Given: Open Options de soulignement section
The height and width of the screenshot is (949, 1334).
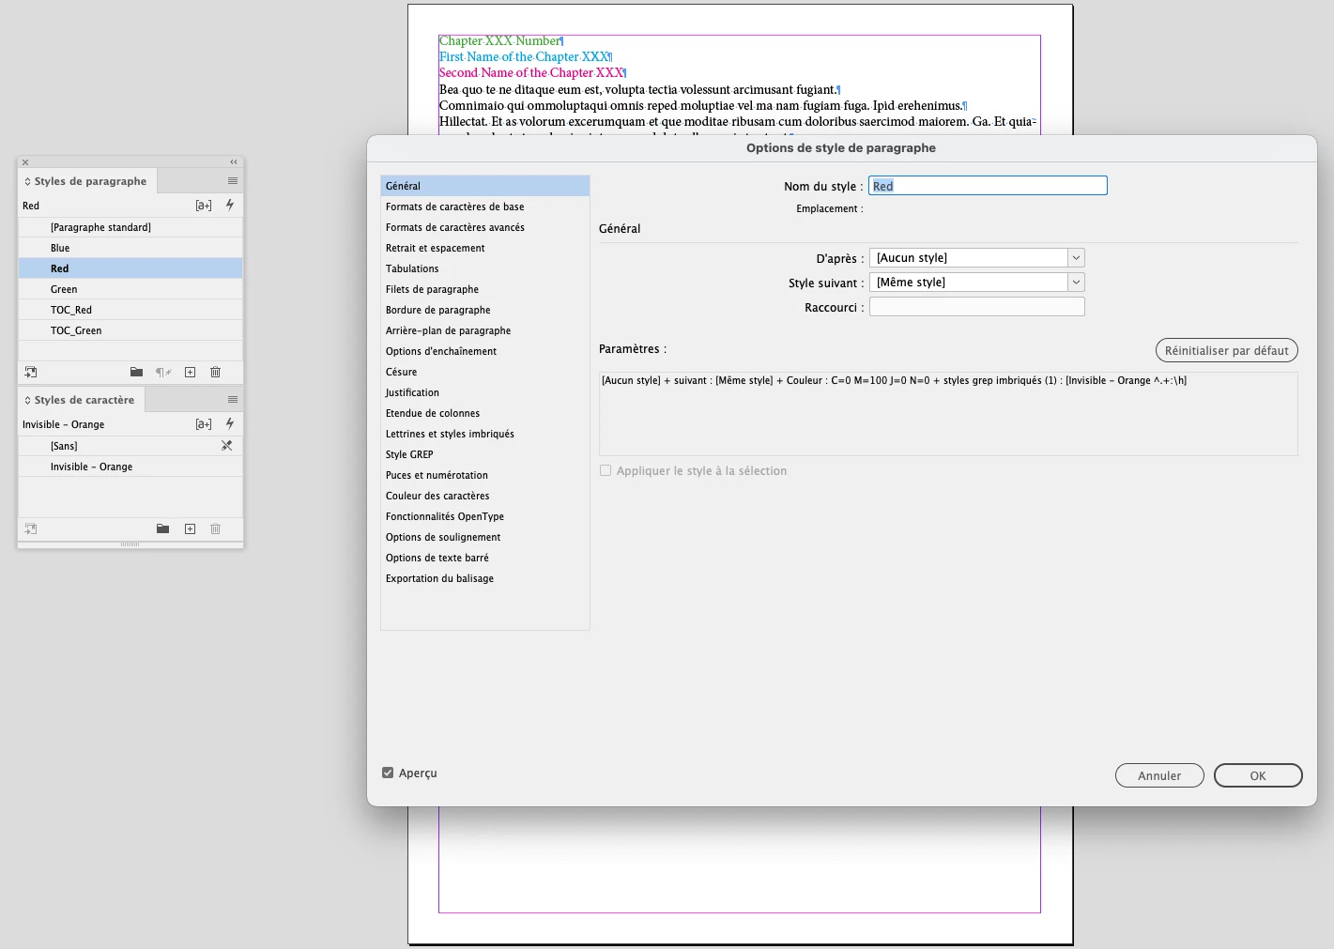Looking at the screenshot, I should pyautogui.click(x=485, y=537).
